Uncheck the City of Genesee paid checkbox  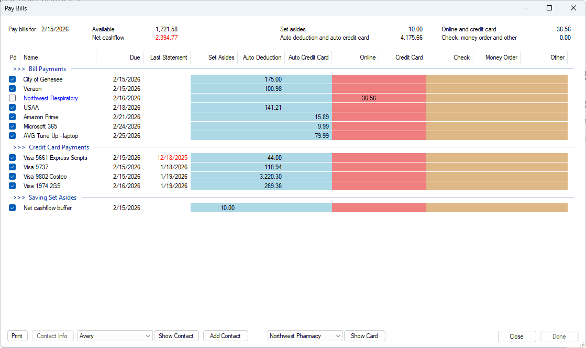pyautogui.click(x=13, y=79)
